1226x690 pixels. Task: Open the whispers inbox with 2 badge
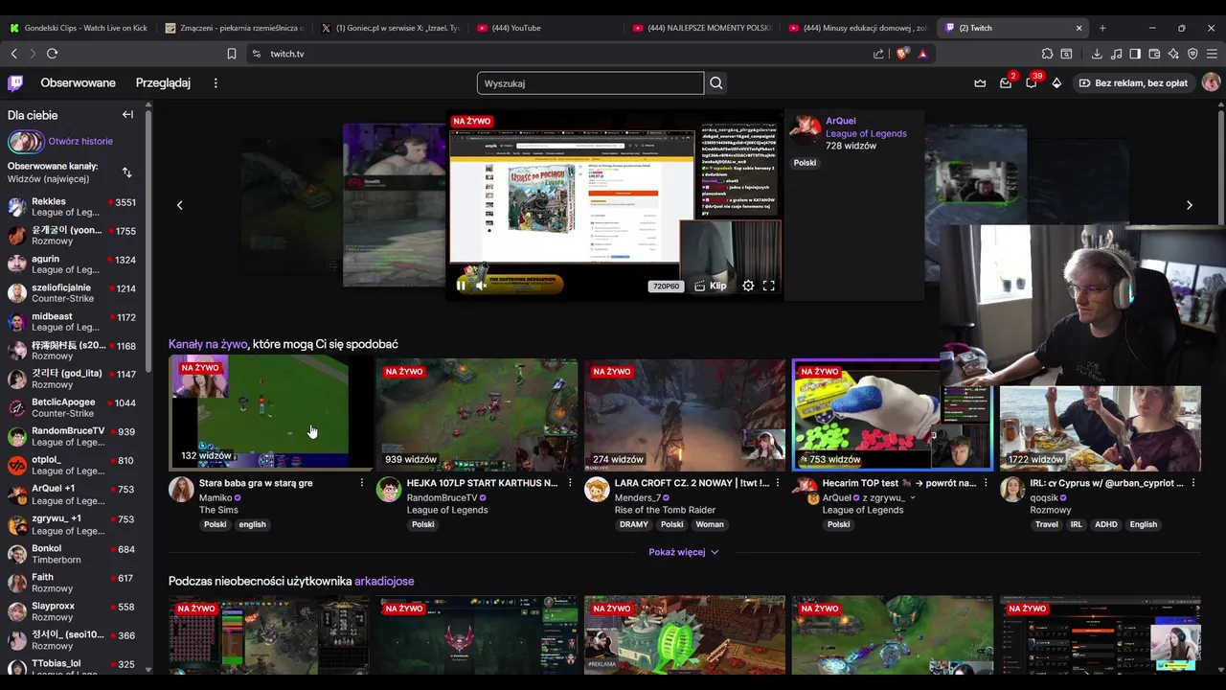1006,83
